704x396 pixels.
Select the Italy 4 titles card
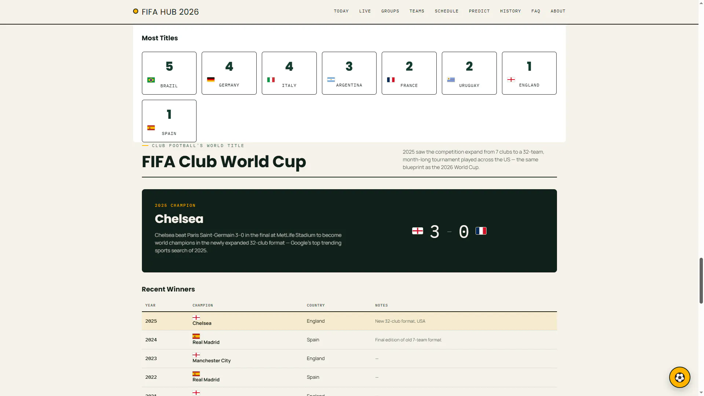[289, 73]
